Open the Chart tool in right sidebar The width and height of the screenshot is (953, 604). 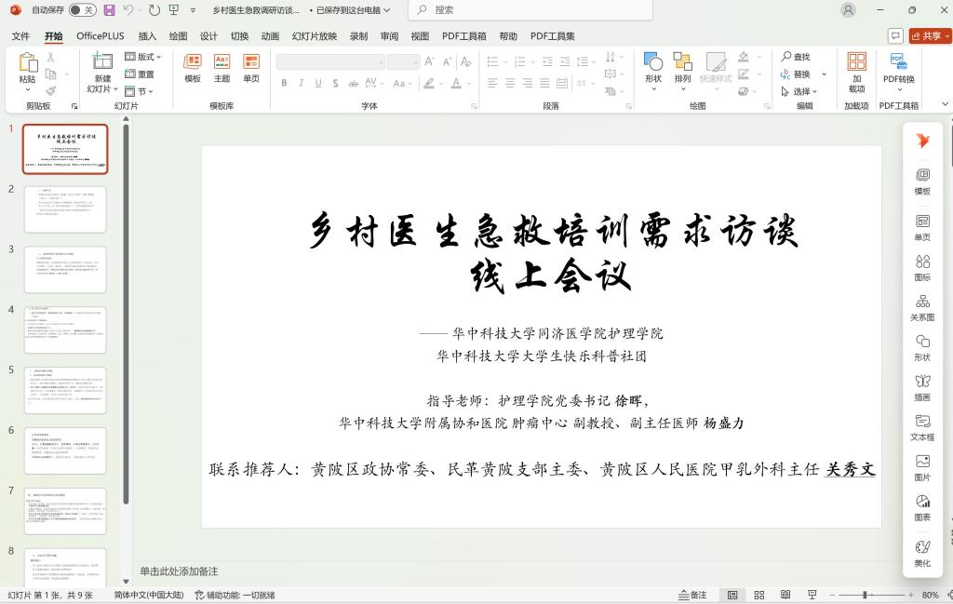pos(922,507)
